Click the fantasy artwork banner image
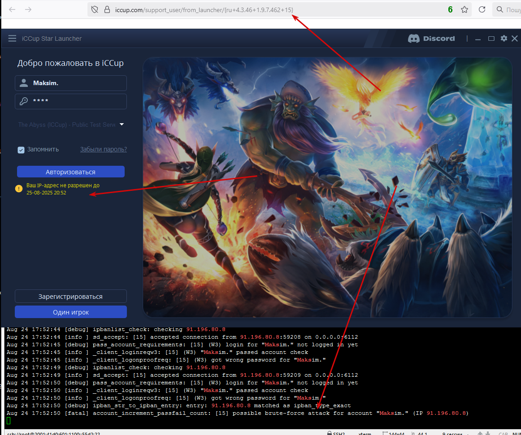This screenshot has width=521, height=435. [327, 187]
